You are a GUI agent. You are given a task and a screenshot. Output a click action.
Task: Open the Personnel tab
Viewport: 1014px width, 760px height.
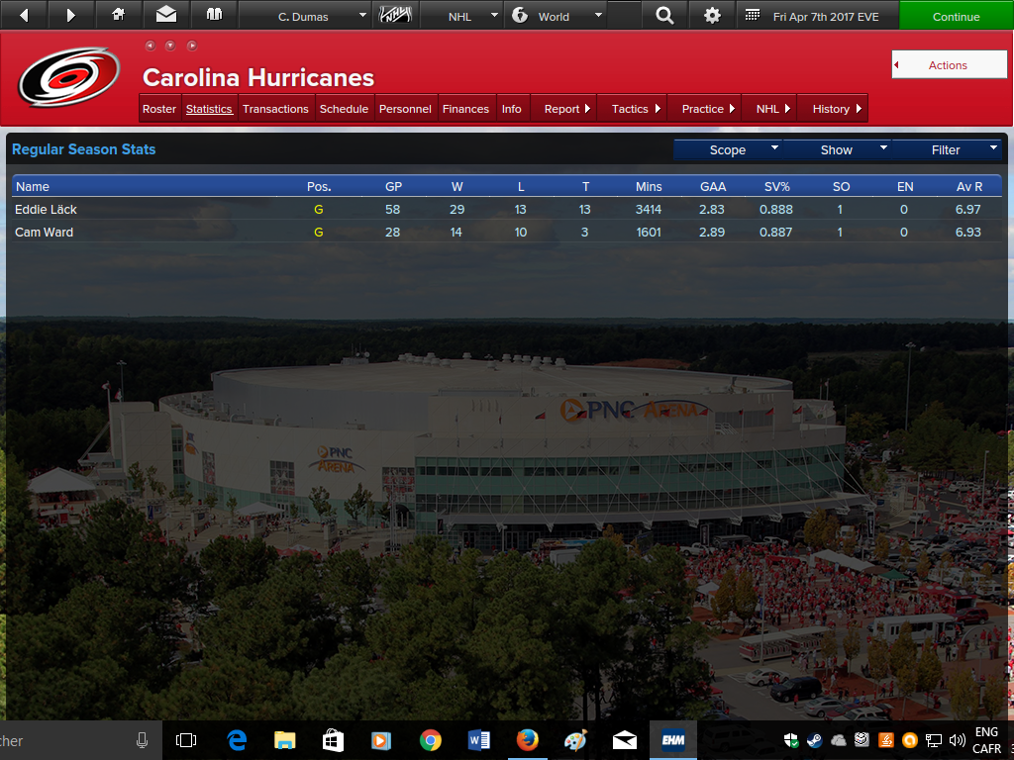pyautogui.click(x=405, y=109)
